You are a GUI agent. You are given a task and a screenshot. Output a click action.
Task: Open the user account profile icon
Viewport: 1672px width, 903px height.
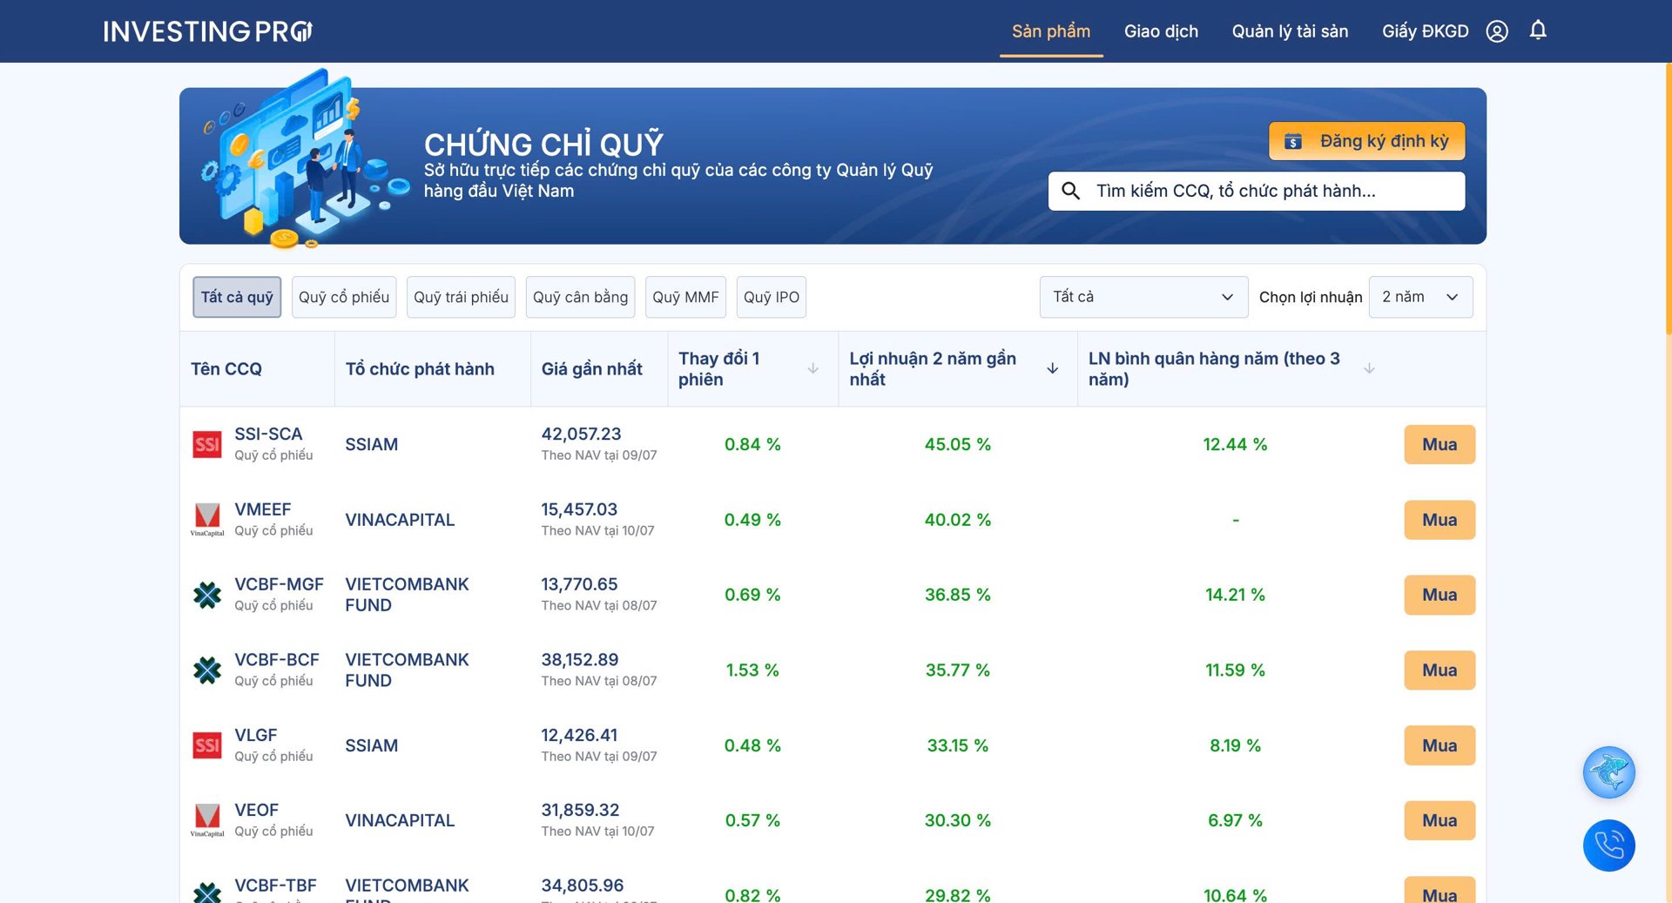(x=1497, y=31)
